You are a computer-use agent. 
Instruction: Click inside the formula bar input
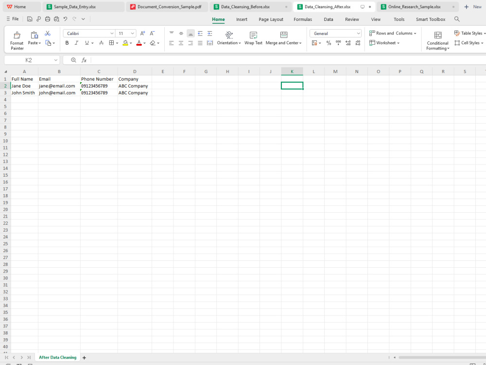[x=288, y=60]
